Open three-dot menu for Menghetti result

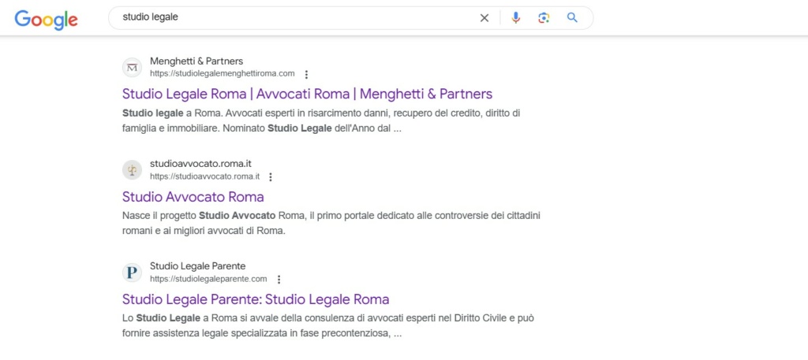(306, 74)
